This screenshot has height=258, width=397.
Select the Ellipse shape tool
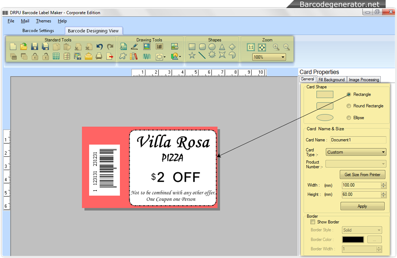coord(211,46)
